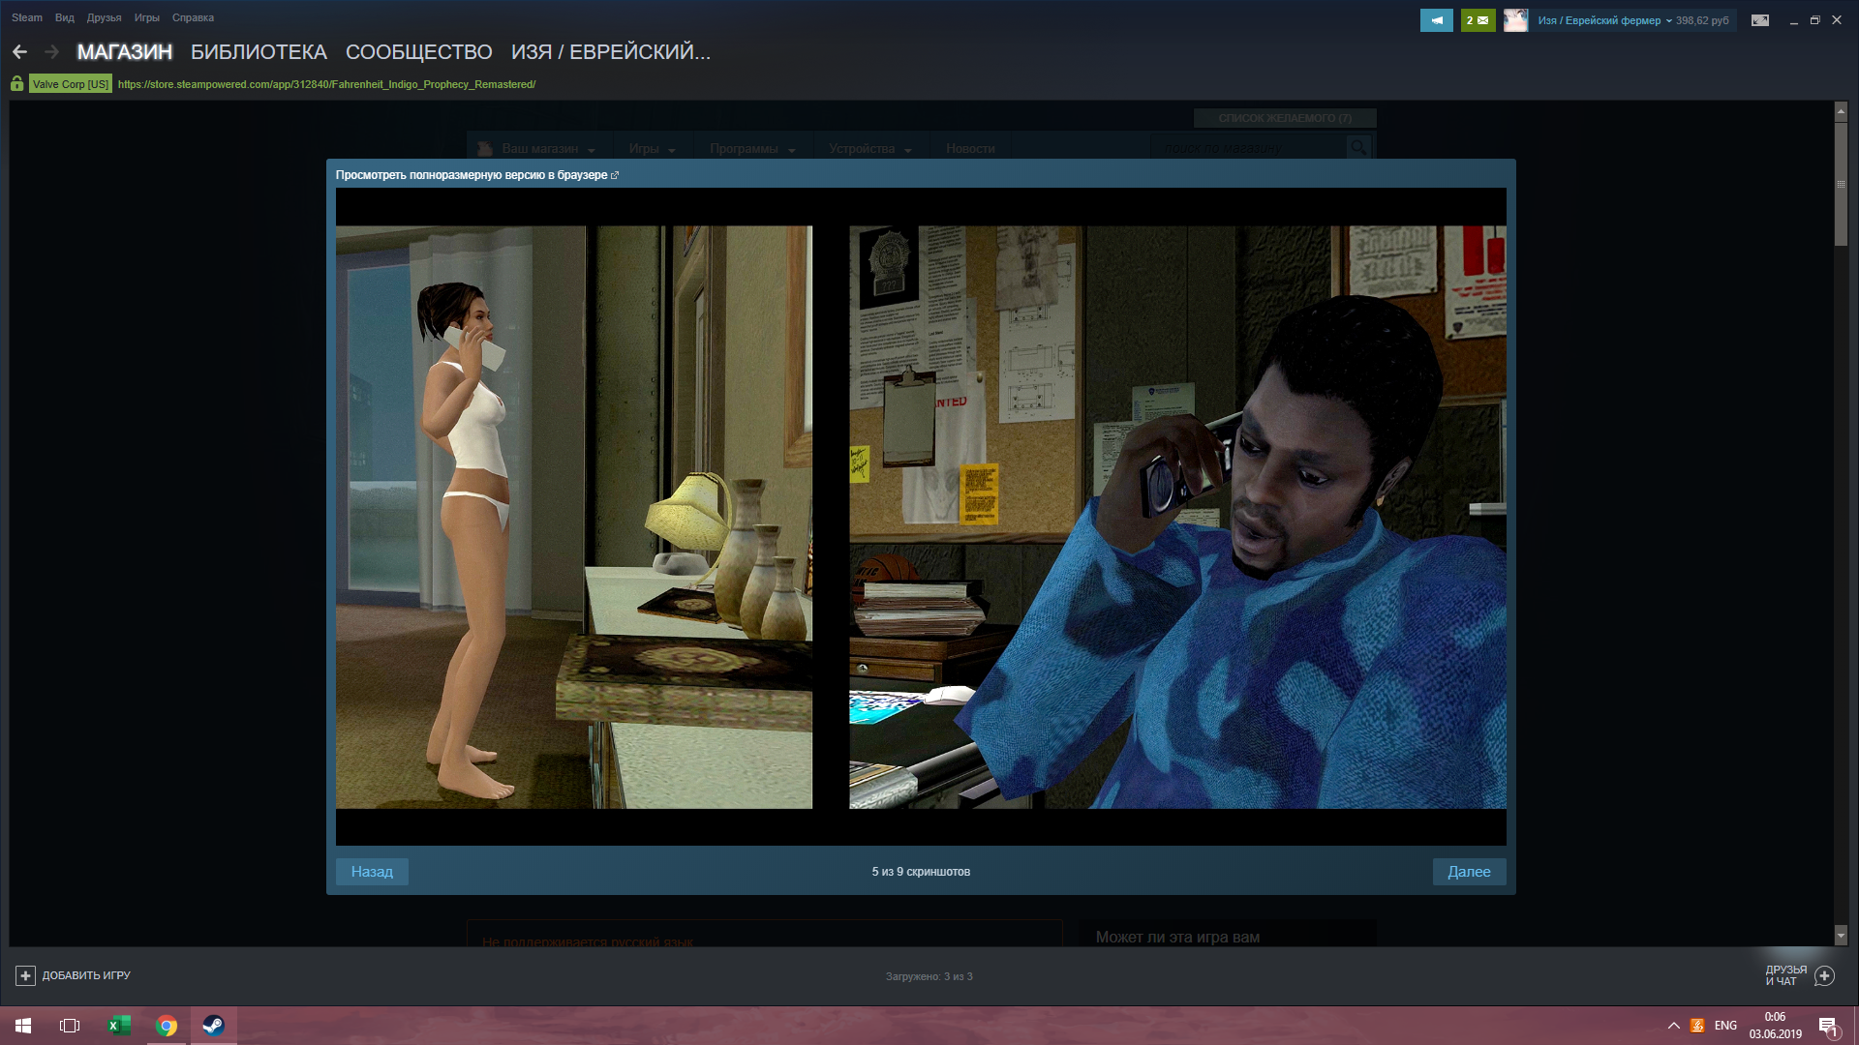Click the page scrollbar up arrow
Viewport: 1859px width, 1045px height.
pyautogui.click(x=1841, y=112)
